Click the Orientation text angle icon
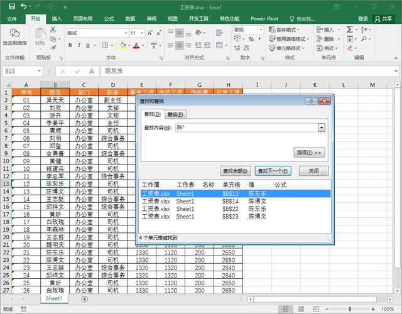Viewport: 402px width, 314px height. point(198,33)
